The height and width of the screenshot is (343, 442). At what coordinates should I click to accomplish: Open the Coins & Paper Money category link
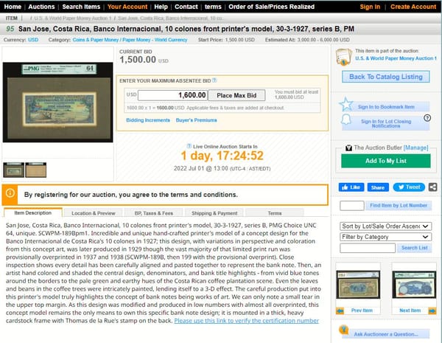130,40
